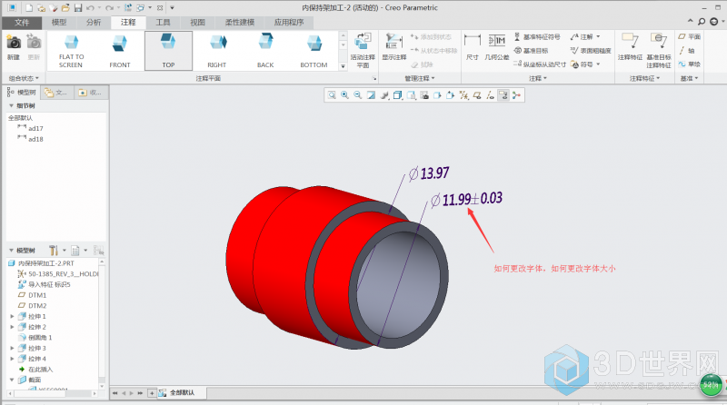Click 活动注释平面 button

pos(363,51)
